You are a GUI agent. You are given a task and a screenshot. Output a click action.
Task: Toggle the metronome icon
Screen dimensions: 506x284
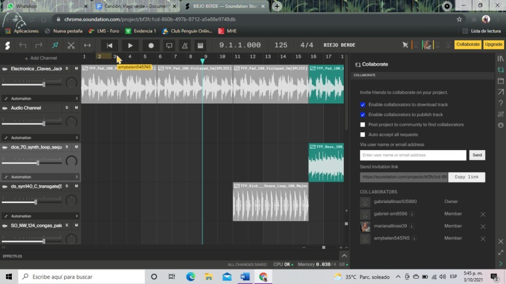[x=185, y=45]
